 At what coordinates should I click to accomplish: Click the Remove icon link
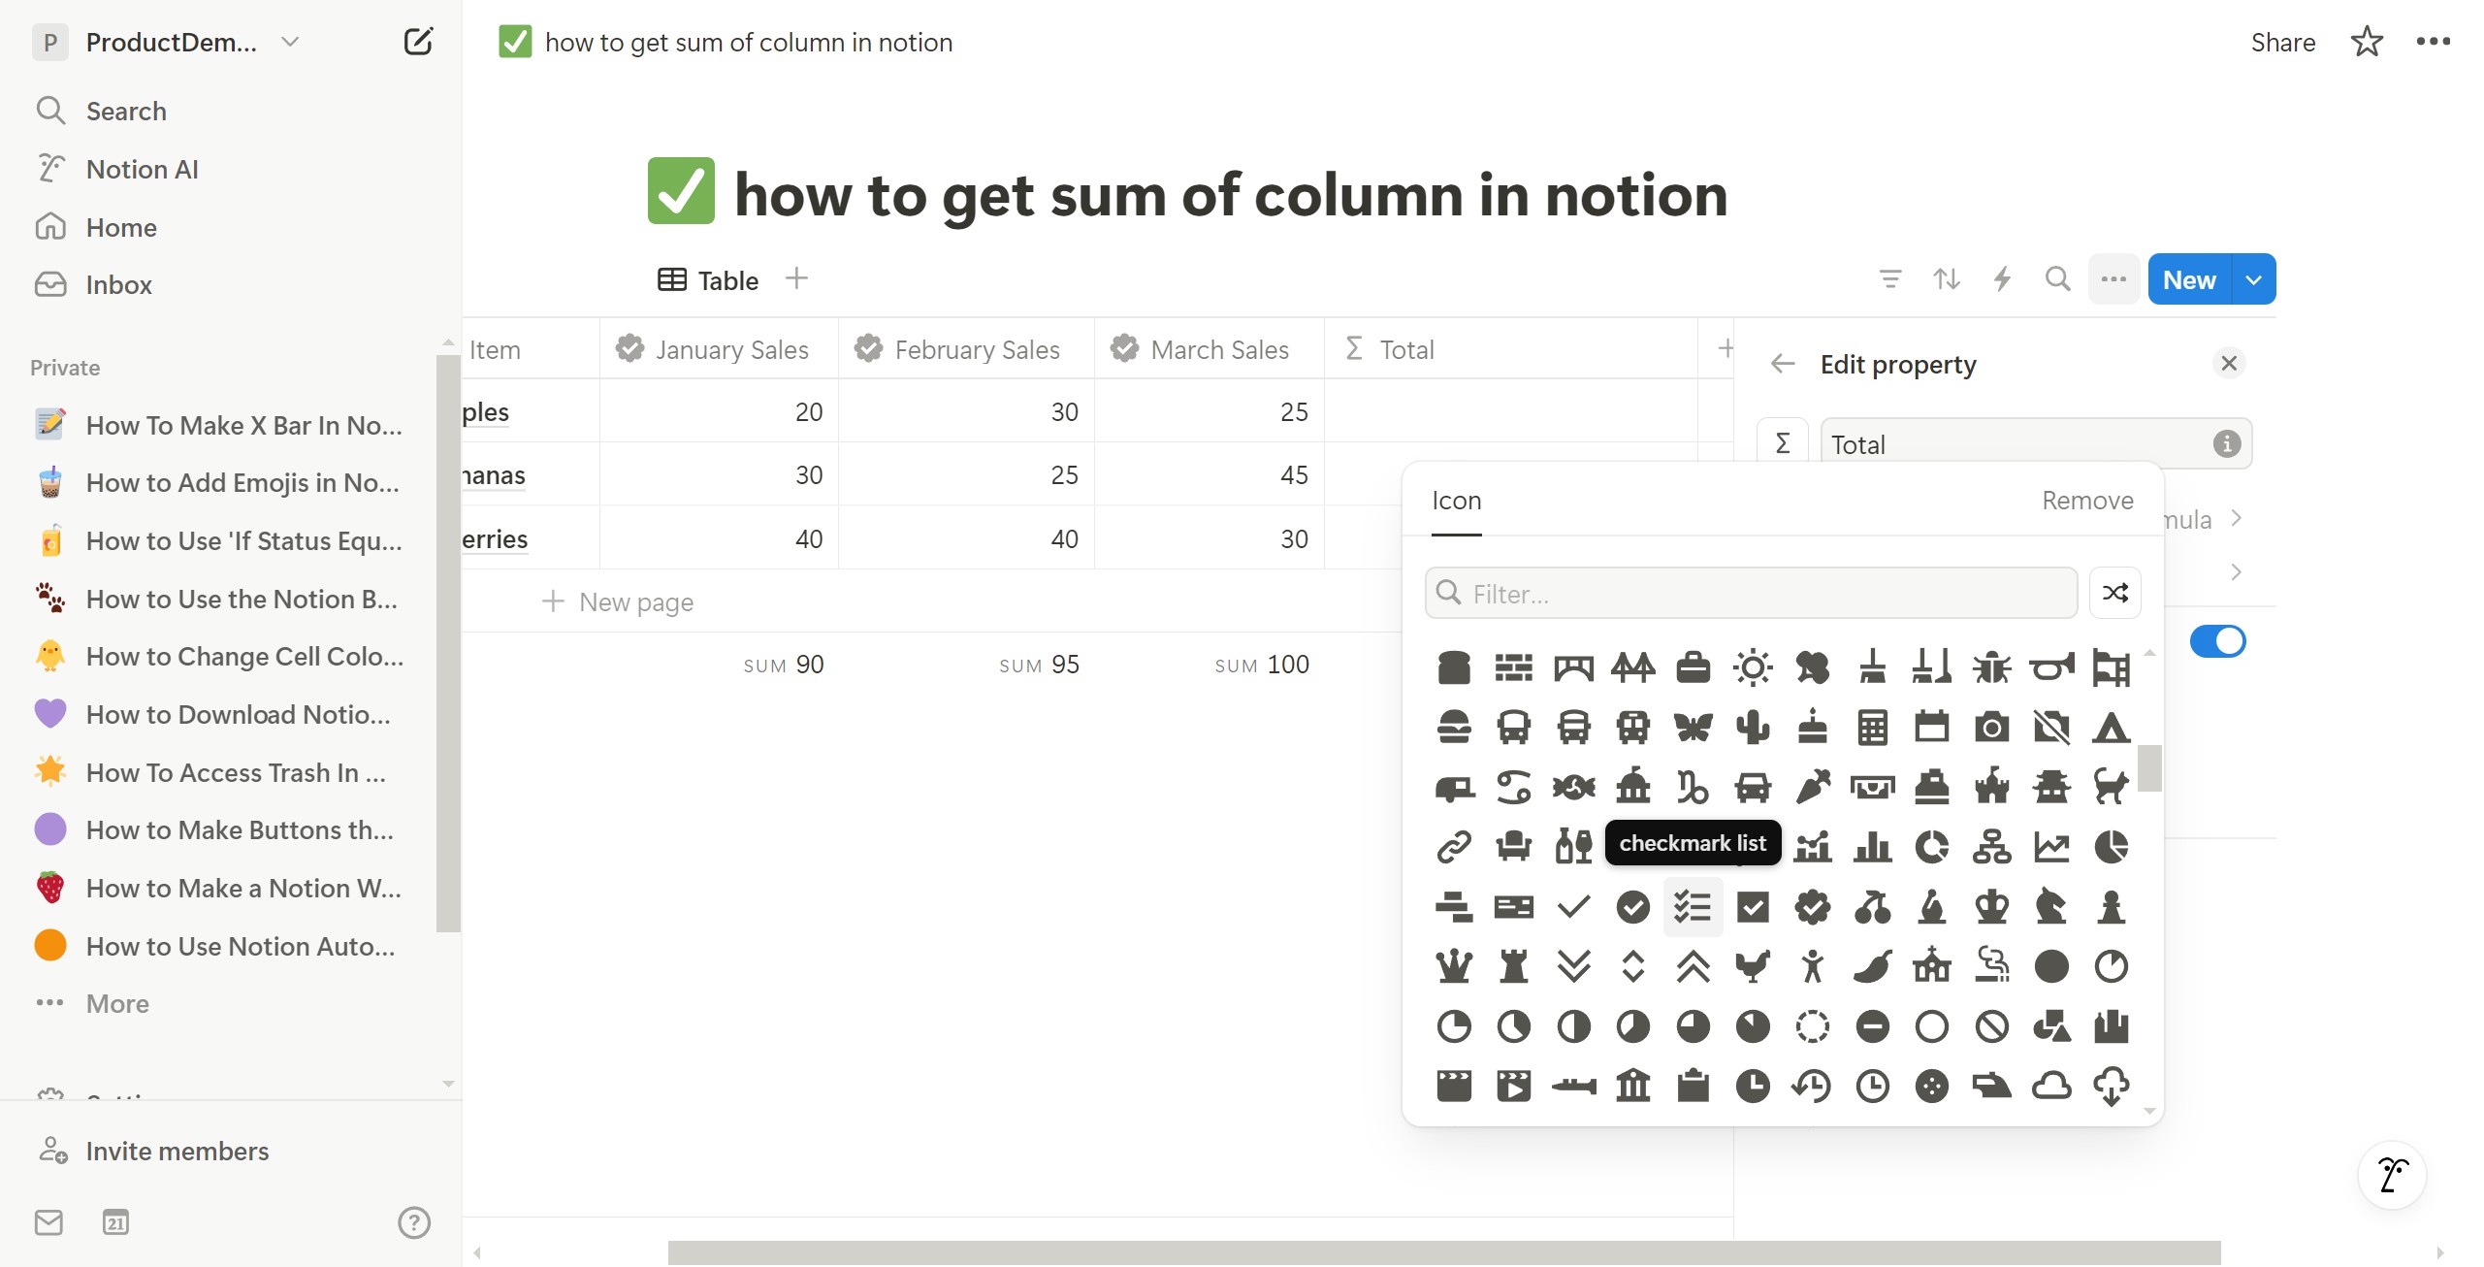click(x=2087, y=501)
